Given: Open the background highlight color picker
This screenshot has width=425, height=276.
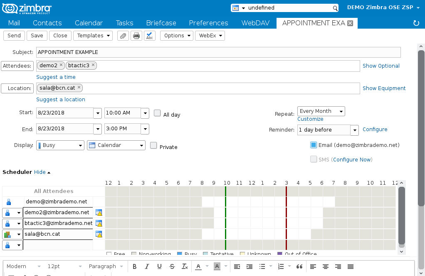Looking at the screenshot, I should 225,266.
